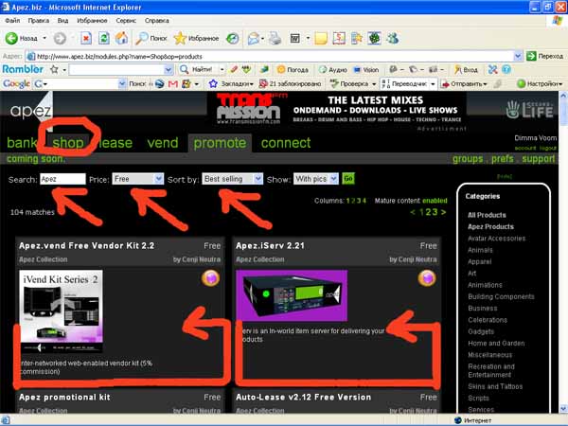This screenshot has width=568, height=426.
Task: Click the Print icon
Action: [x=275, y=38]
